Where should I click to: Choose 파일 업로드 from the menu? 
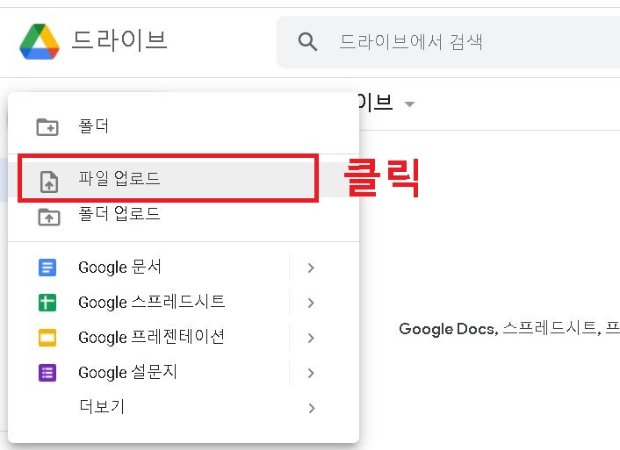pyautogui.click(x=184, y=179)
